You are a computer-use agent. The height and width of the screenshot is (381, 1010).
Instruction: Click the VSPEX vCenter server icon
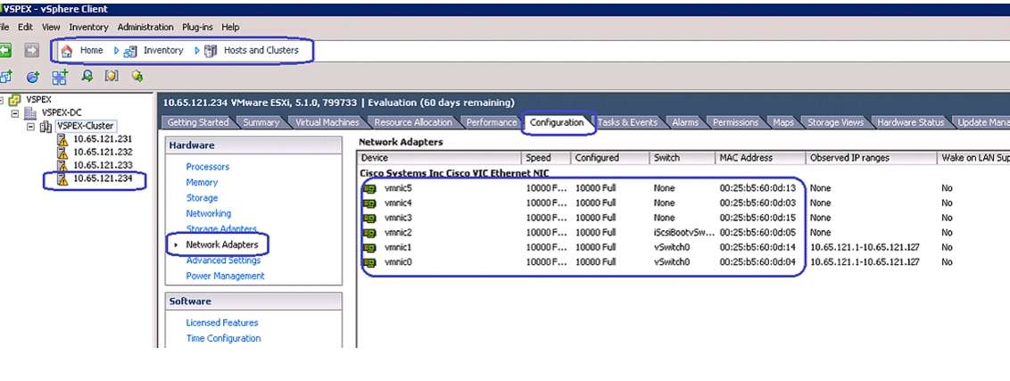tap(17, 100)
